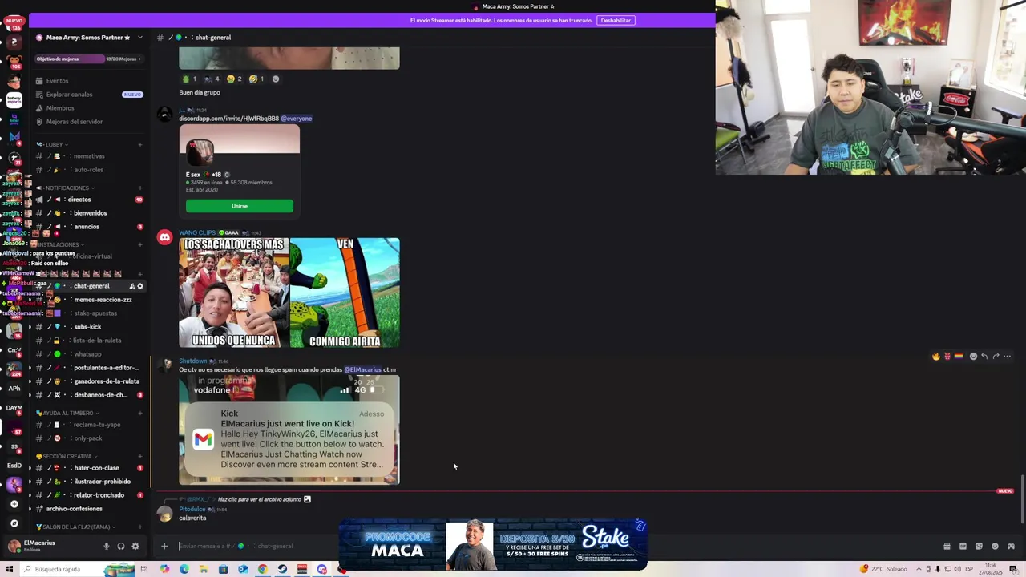Open sticker picker in message bar
The height and width of the screenshot is (577, 1026).
pyautogui.click(x=979, y=547)
